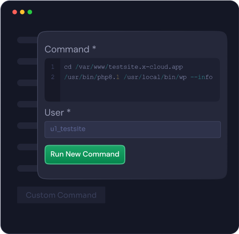The height and width of the screenshot is (234, 239).
Task: Select the topmost sidebar placeholder bar
Action: (27, 40)
